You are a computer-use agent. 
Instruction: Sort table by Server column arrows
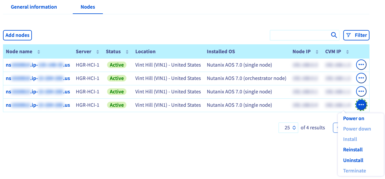coord(98,52)
